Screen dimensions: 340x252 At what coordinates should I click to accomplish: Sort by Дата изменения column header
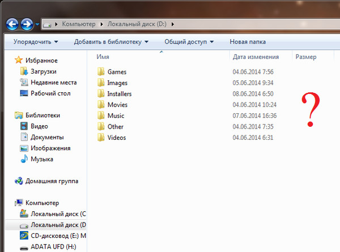click(256, 57)
